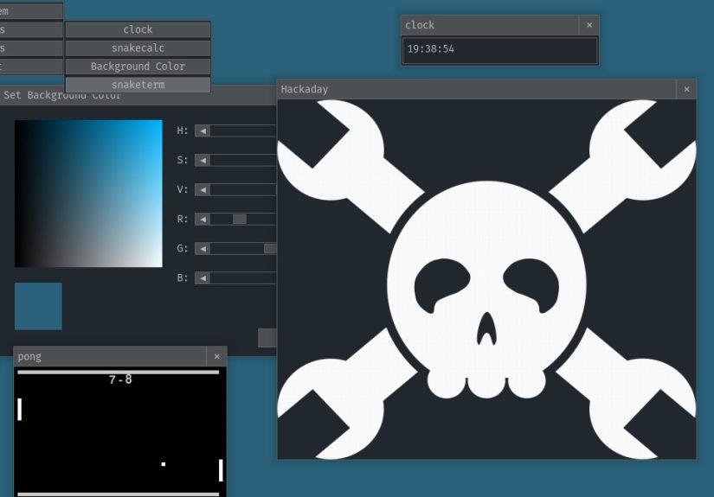Click the pong window title bar
Image resolution: width=714 pixels, height=497 pixels.
click(x=110, y=356)
